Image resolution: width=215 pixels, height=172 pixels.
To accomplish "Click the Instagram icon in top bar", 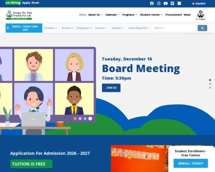I will [159, 3].
